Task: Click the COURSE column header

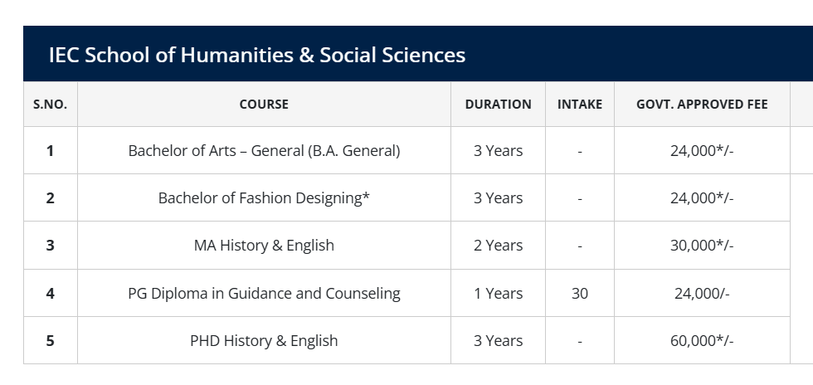Action: click(x=264, y=105)
